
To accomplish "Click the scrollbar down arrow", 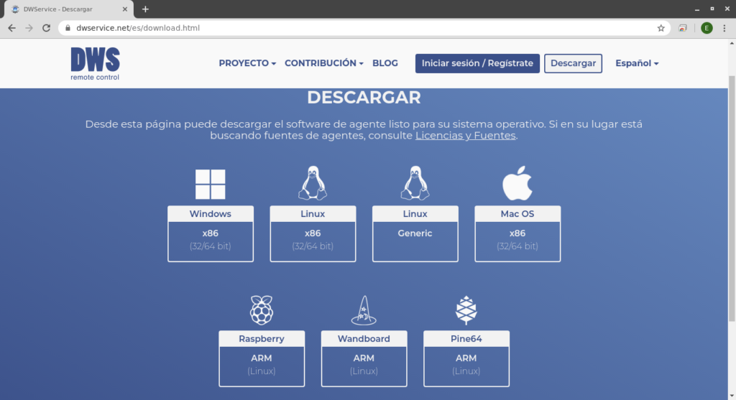I will pos(732,396).
